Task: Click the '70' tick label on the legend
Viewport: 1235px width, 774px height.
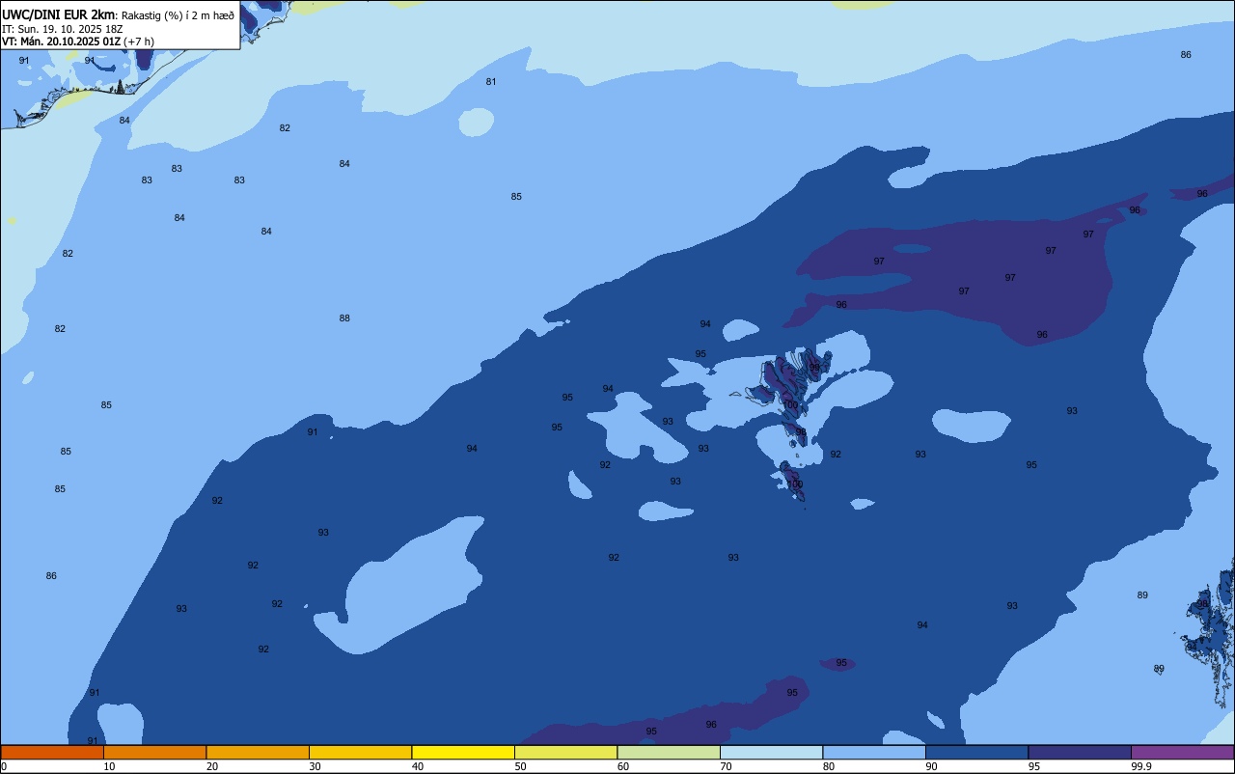Action: point(727,766)
